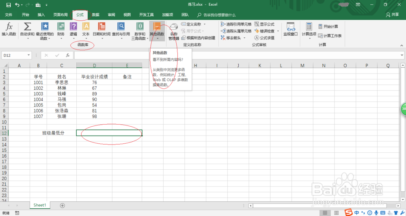The image size is (406, 216).
Task: Switch to the Insert (插入) tab
Action: (41, 15)
